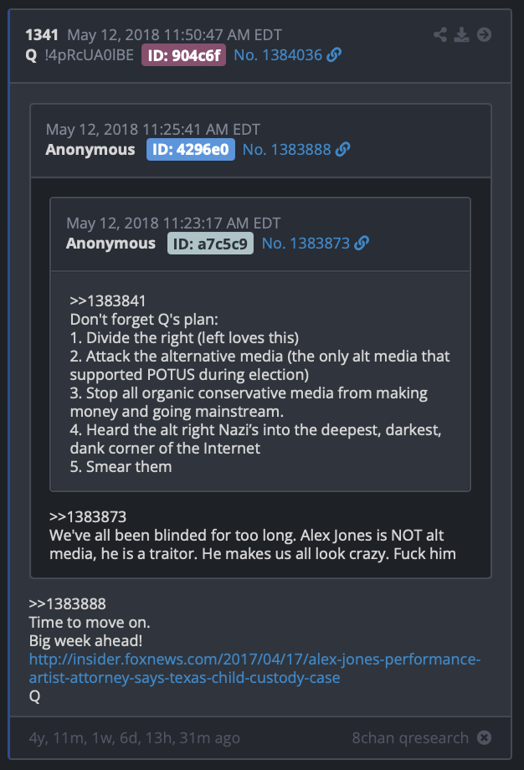Image resolution: width=524 pixels, height=770 pixels.
Task: Click the X circle icon near 8chan qresearch
Action: 484,737
